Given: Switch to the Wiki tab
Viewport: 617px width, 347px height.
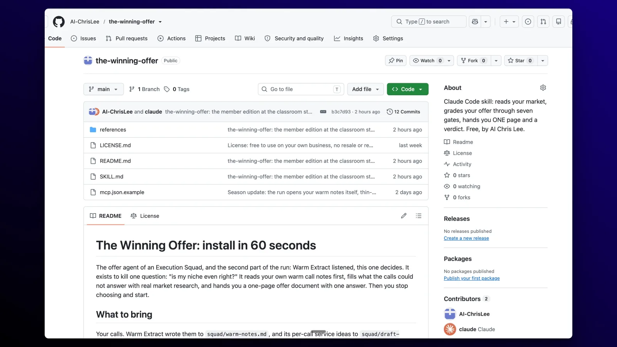Looking at the screenshot, I should [245, 39].
